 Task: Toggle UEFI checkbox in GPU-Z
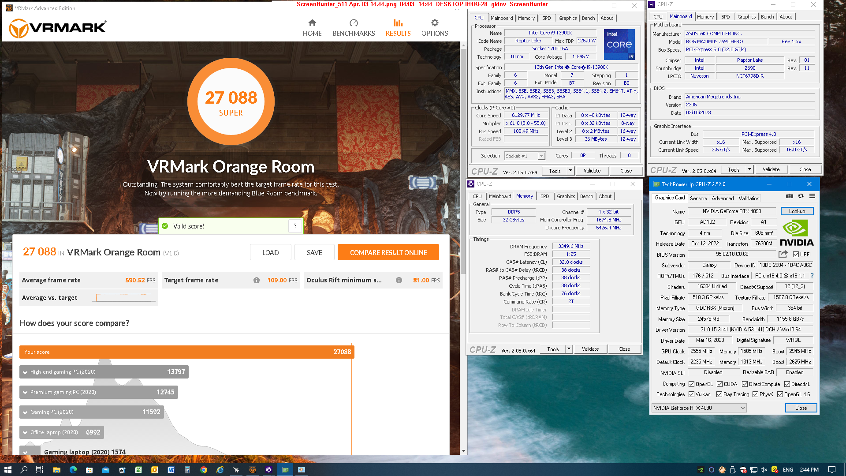796,255
